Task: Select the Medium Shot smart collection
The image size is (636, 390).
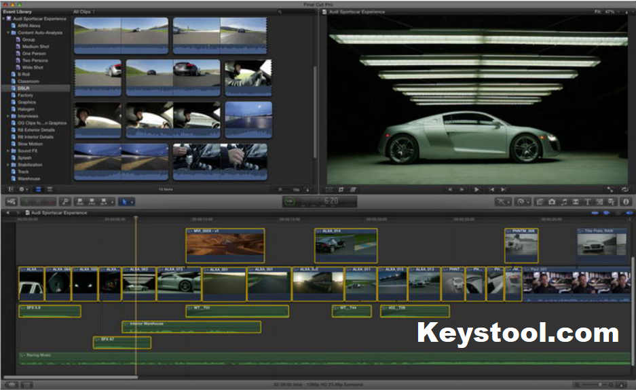Action: 35,47
